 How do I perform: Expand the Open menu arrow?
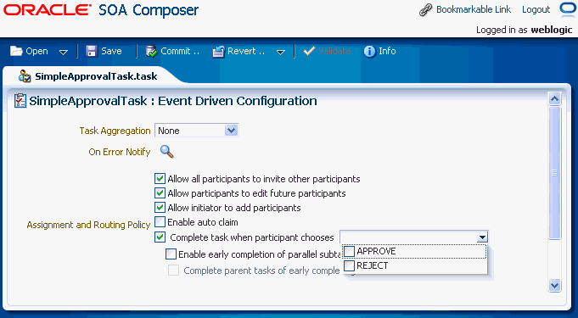click(x=64, y=52)
